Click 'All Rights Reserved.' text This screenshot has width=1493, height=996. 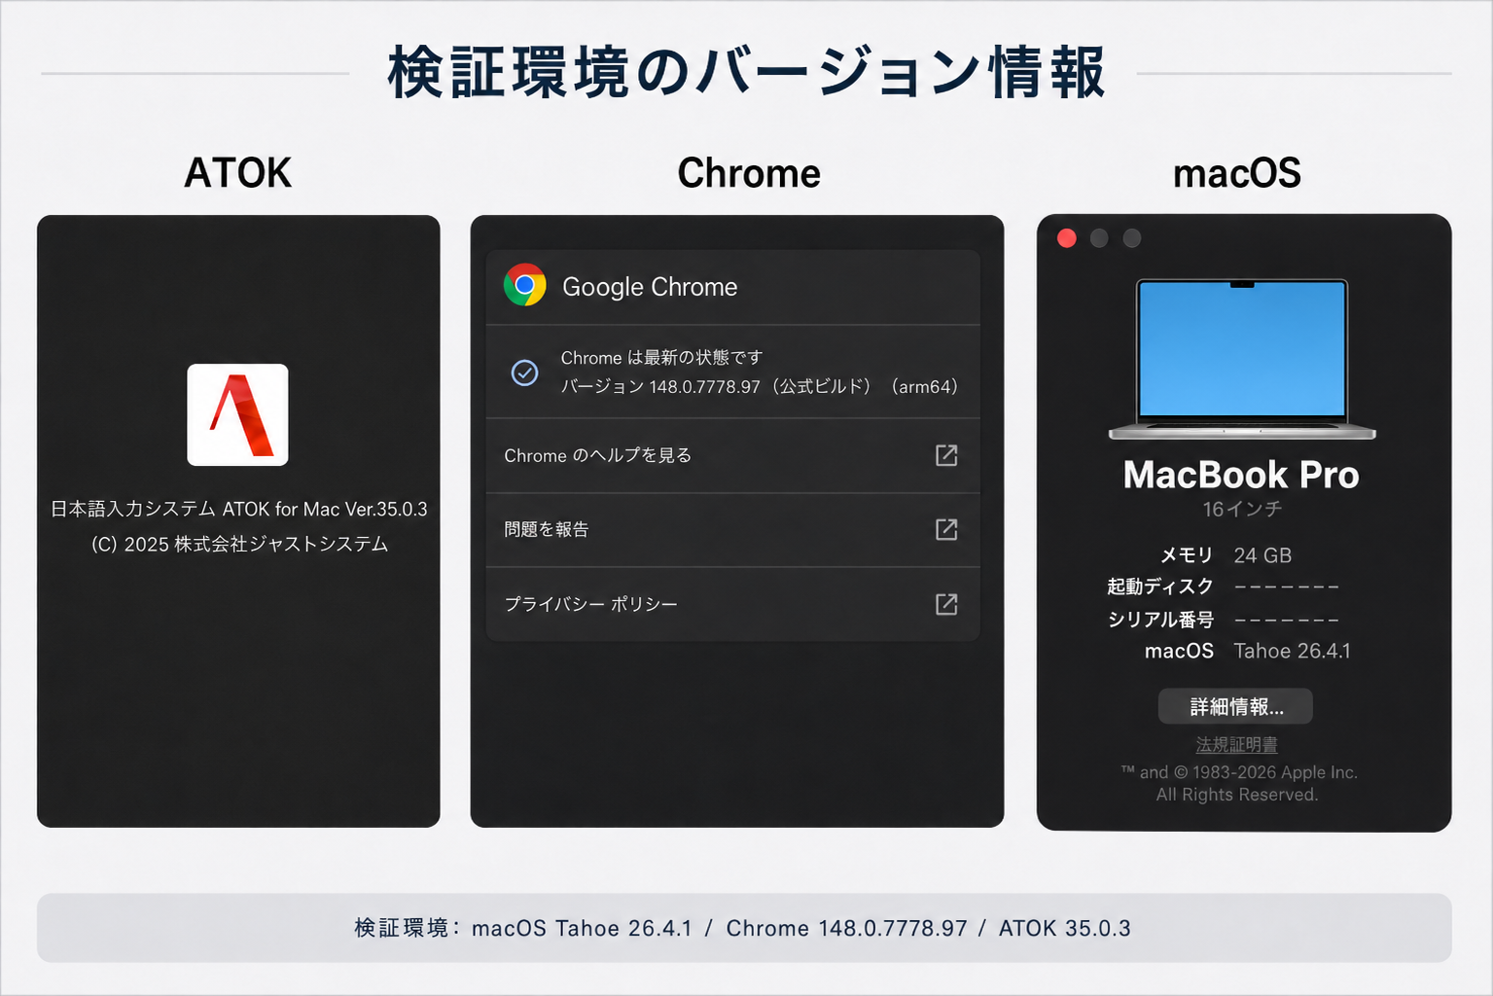[x=1237, y=795]
